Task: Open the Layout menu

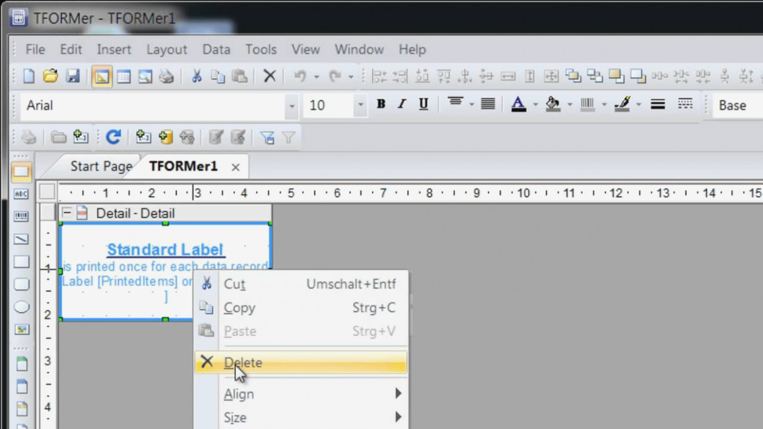Action: click(166, 50)
